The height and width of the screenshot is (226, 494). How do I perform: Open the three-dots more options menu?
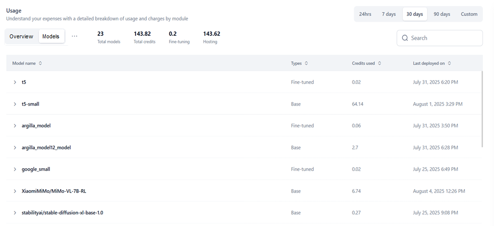75,36
